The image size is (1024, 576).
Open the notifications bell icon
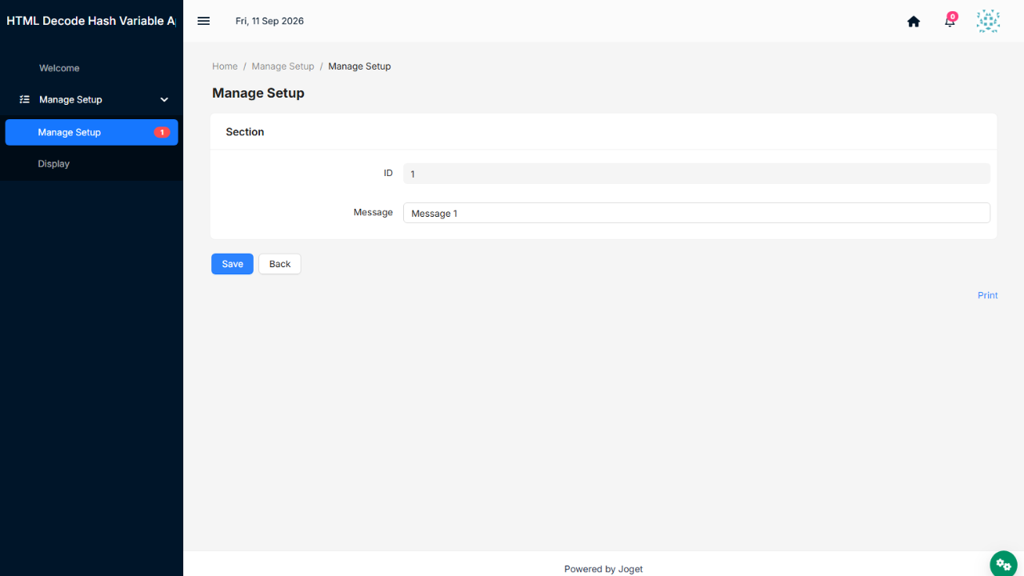950,22
